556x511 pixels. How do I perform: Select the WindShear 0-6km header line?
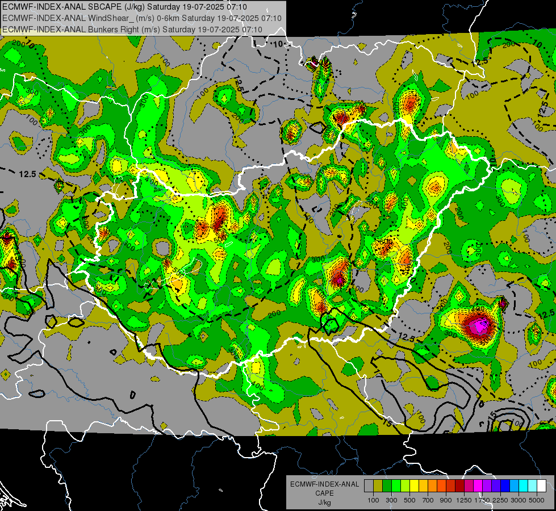pos(142,18)
